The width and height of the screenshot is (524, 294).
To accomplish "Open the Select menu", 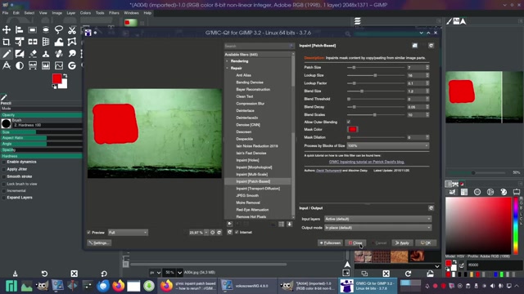I will 29,13.
